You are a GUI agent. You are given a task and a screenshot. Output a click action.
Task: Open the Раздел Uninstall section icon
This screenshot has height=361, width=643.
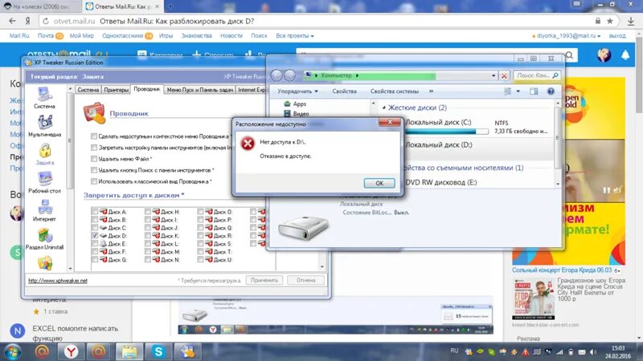pos(45,239)
